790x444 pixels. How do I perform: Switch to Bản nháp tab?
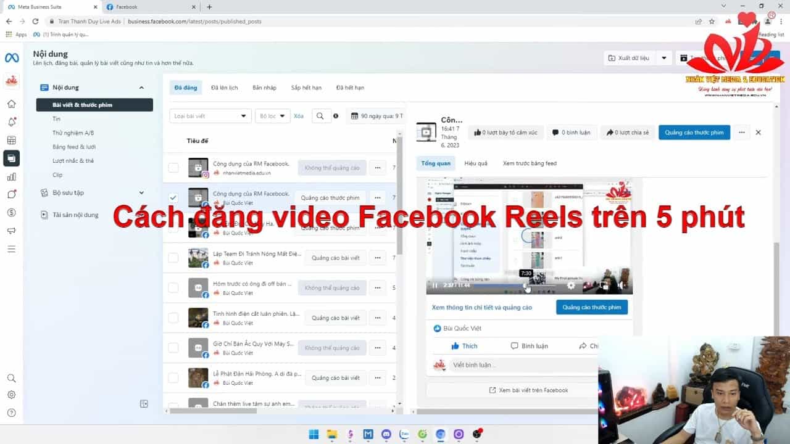(x=264, y=88)
